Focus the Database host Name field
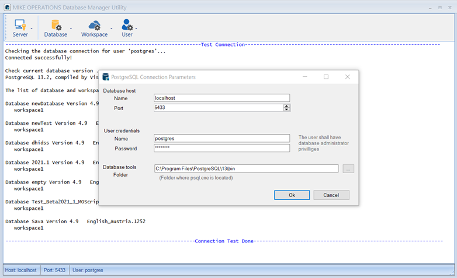457x278 pixels. [x=222, y=98]
